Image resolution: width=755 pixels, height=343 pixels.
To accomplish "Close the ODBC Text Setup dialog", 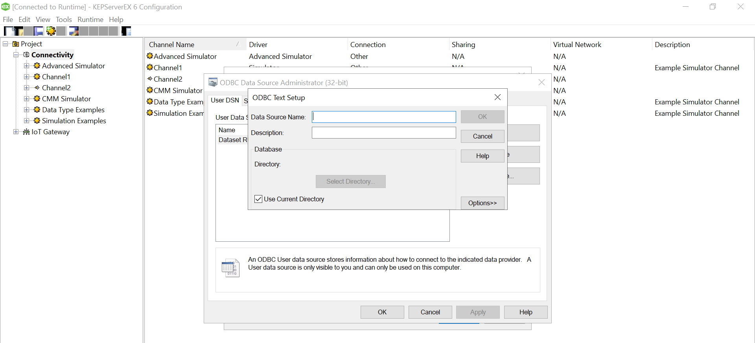I will (x=497, y=97).
